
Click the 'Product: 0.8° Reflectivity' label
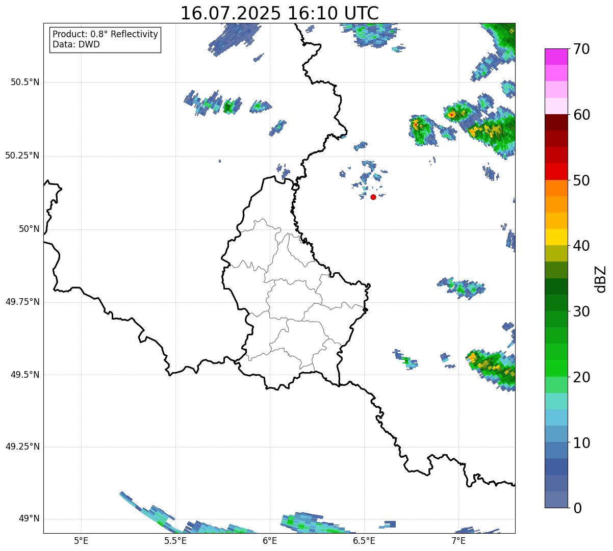106,34
